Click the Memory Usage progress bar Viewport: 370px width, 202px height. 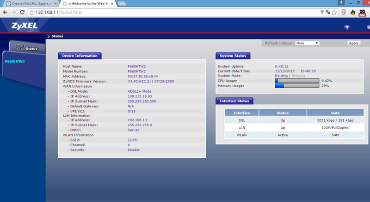click(297, 86)
